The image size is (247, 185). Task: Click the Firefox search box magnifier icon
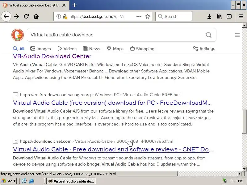pos(160,16)
